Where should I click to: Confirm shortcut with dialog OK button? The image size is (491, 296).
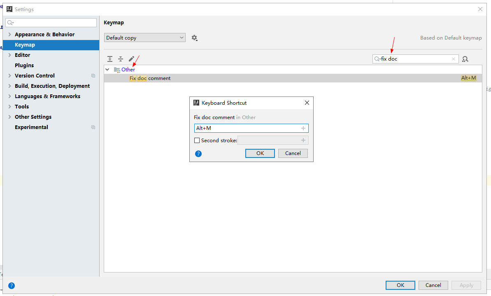(x=260, y=153)
